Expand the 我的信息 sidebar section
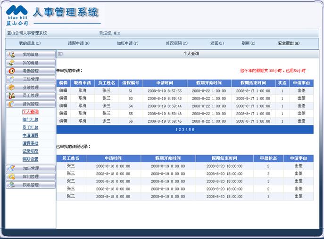Viewport: 324px width, 239px height. (31, 55)
